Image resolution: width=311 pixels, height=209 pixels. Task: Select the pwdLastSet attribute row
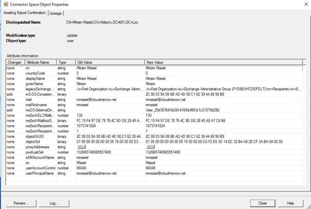tap(41, 153)
